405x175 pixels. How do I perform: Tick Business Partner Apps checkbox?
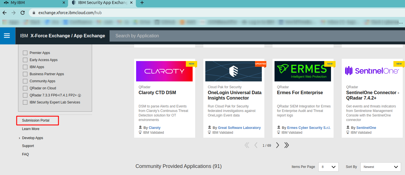(x=25, y=74)
